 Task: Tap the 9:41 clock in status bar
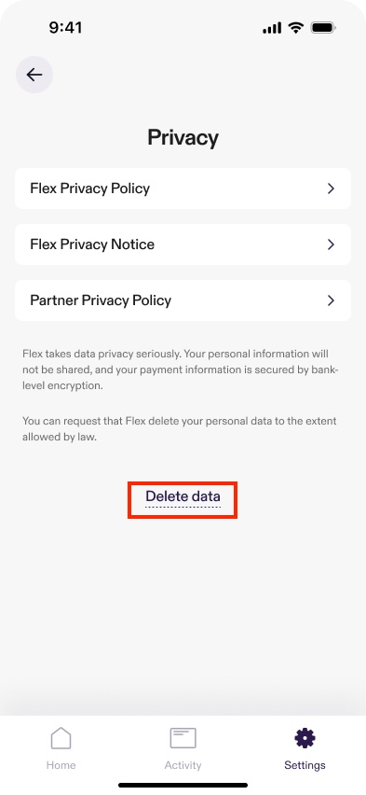[65, 27]
